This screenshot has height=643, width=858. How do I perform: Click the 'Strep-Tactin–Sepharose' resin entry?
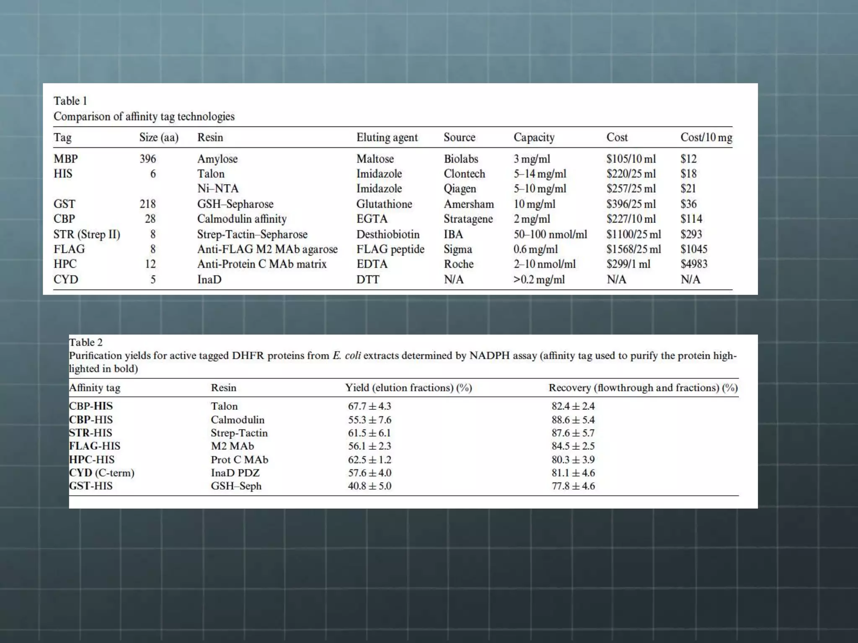coord(252,234)
